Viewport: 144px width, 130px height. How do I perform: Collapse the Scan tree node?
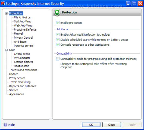7,50
